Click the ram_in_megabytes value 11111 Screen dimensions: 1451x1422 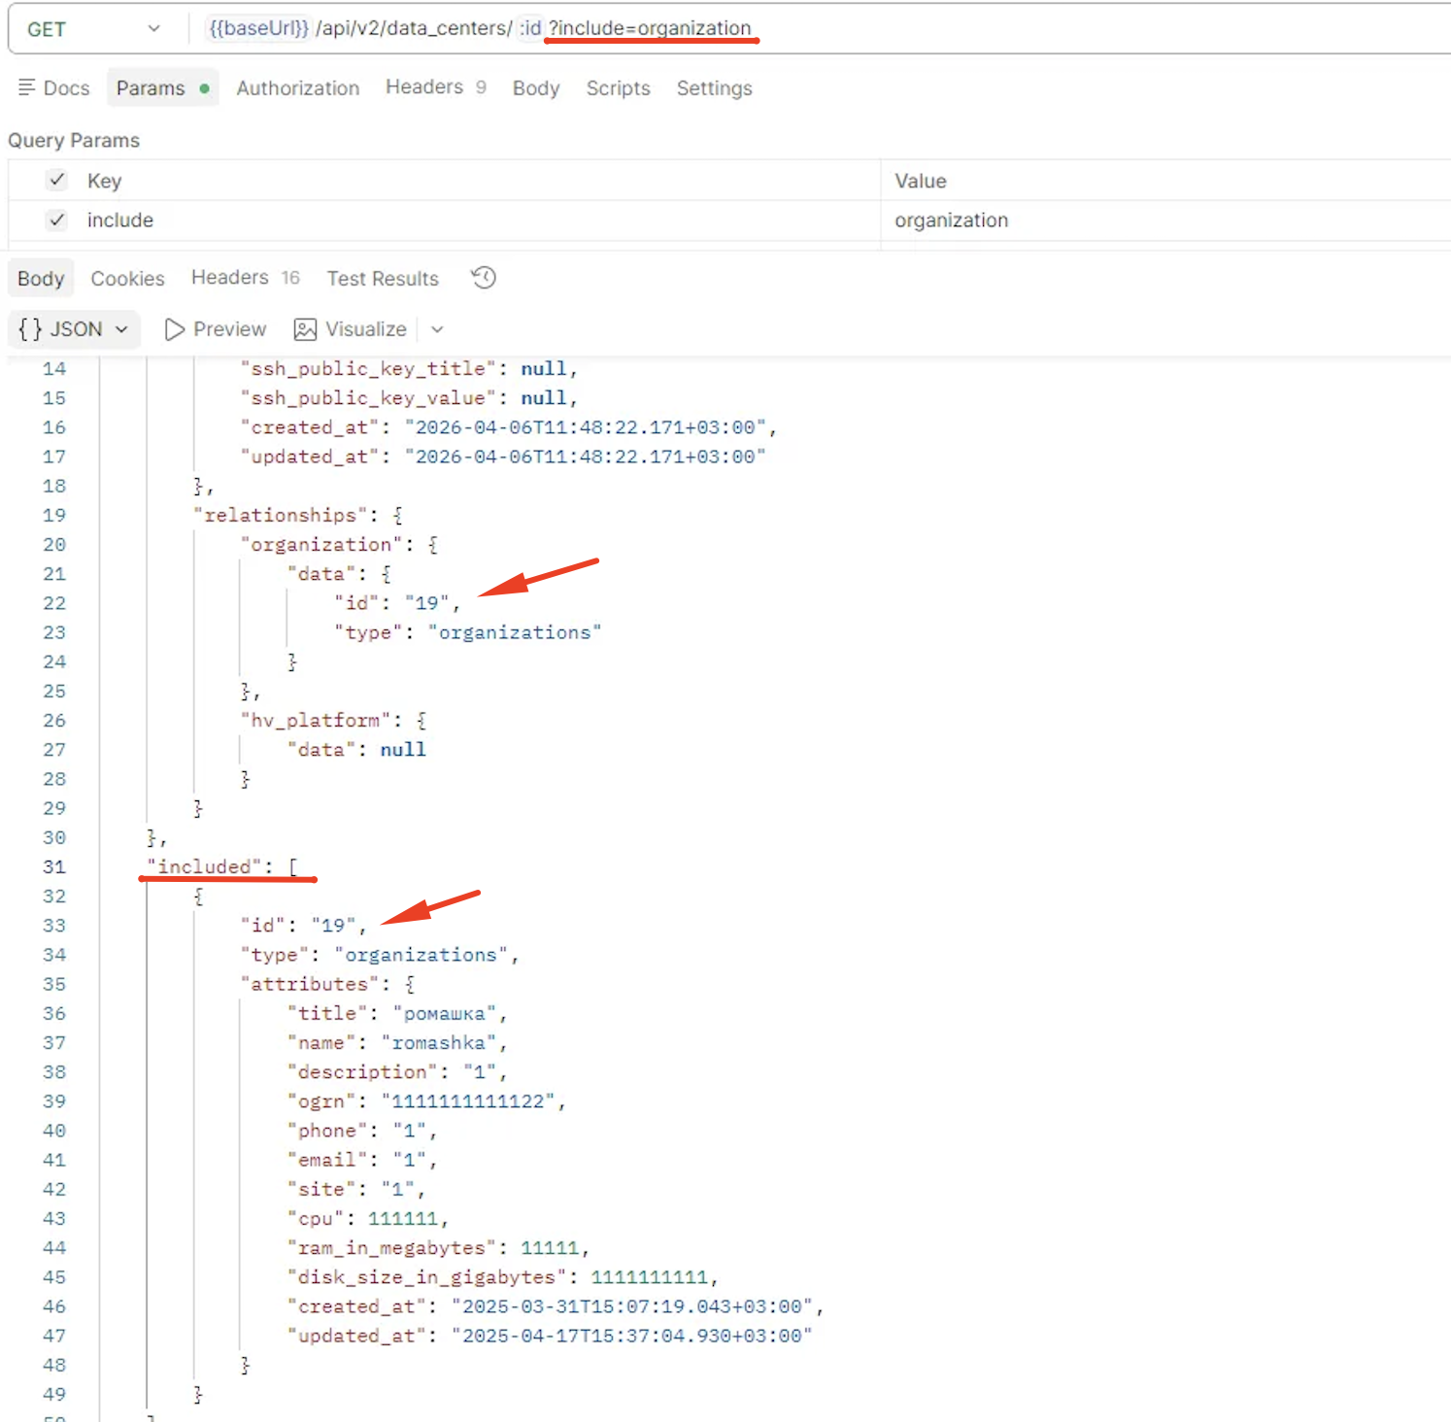point(550,1247)
